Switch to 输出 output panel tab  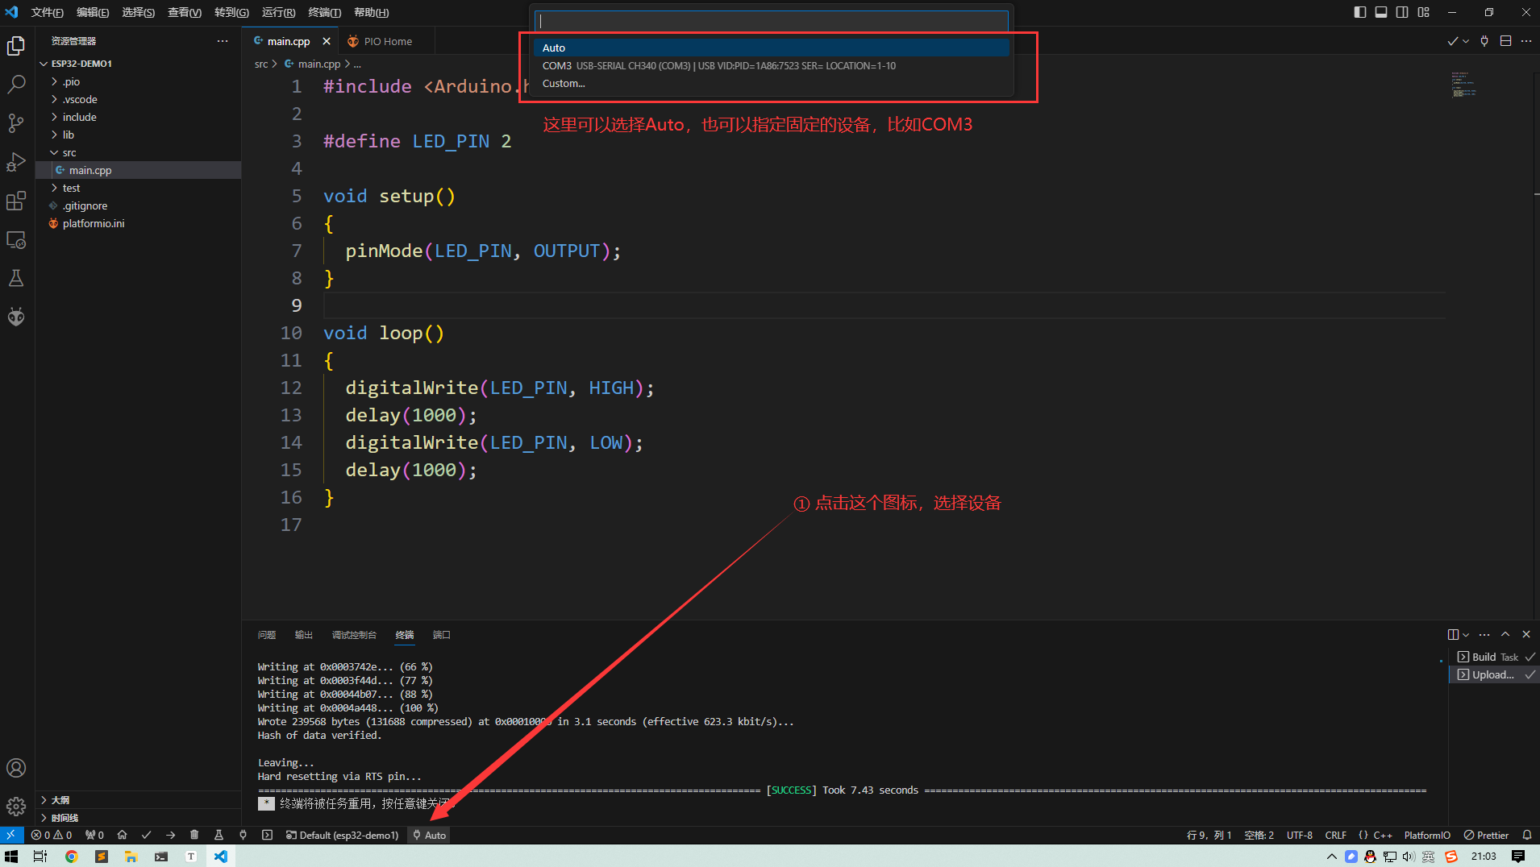click(x=303, y=635)
